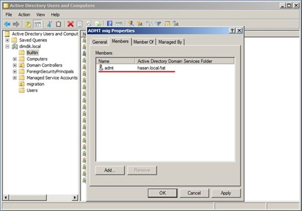Viewport: 302px width, 211px height.
Task: Click the Create new user icon
Action: [131, 24]
